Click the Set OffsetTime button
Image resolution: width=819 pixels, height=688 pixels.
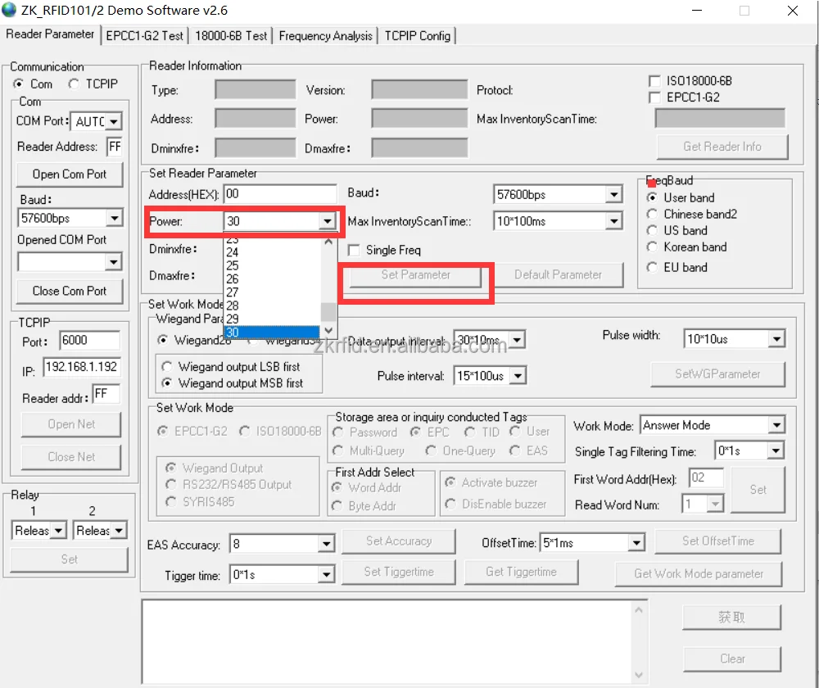pos(717,541)
